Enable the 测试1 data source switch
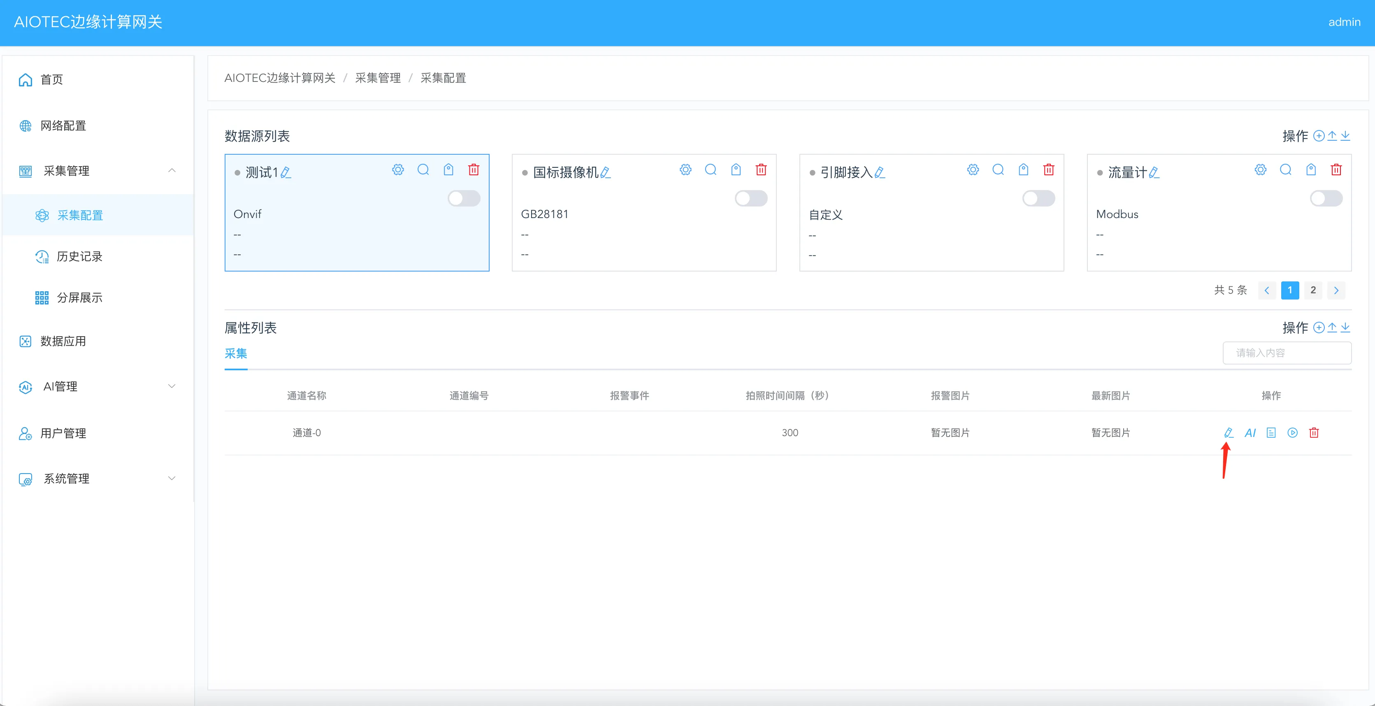This screenshot has width=1375, height=706. tap(463, 199)
